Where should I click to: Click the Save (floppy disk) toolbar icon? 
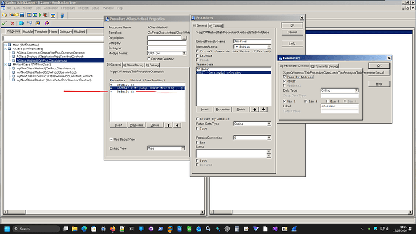click(22, 15)
